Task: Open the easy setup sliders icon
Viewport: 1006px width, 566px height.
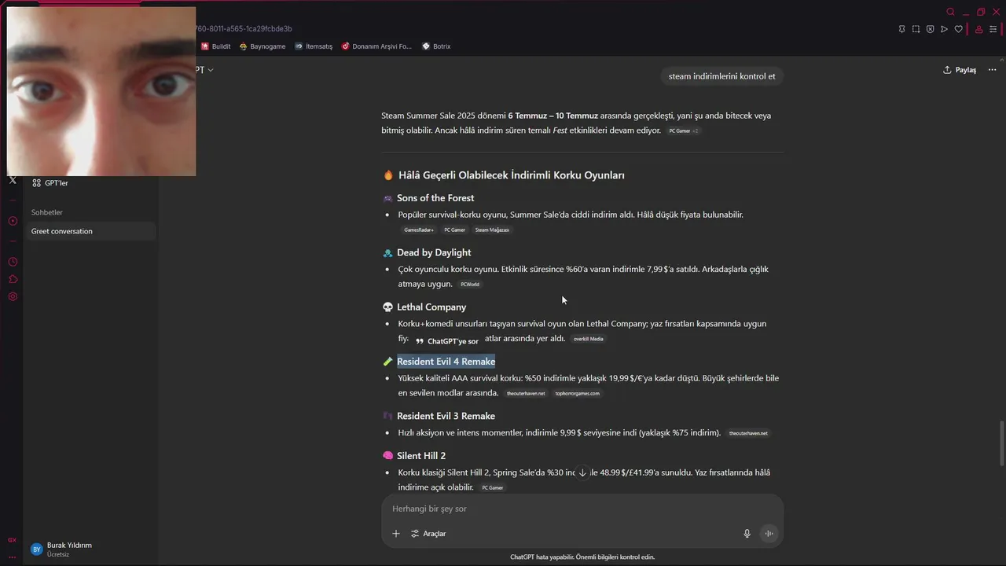Action: 993,29
